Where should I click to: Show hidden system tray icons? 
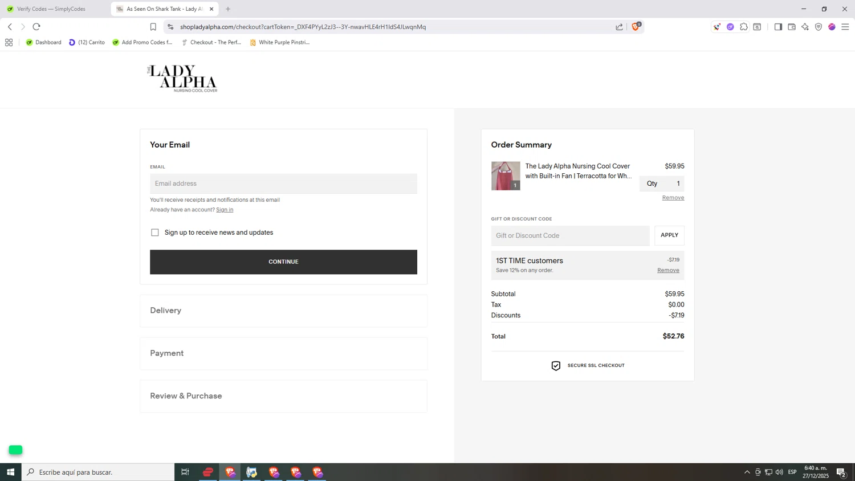point(747,472)
